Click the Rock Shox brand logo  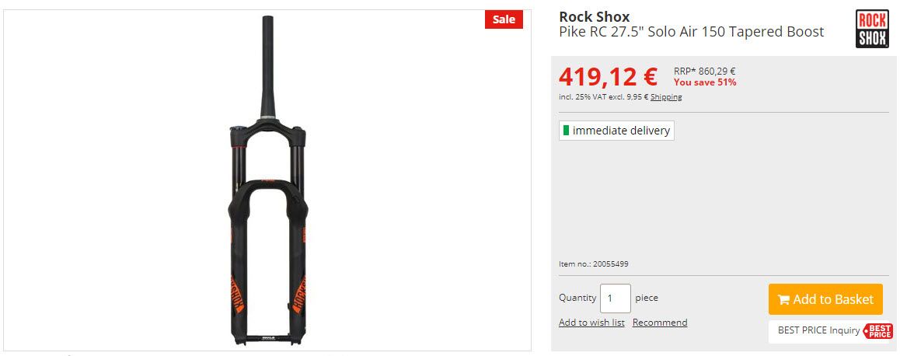(872, 29)
